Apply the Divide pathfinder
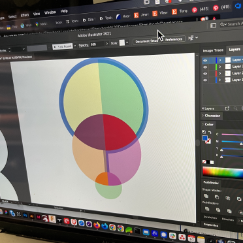Viewport: 243px width, 243px height. tap(207, 209)
